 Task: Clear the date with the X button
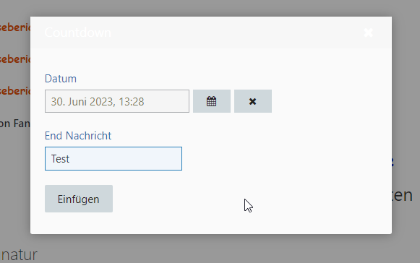(x=253, y=101)
